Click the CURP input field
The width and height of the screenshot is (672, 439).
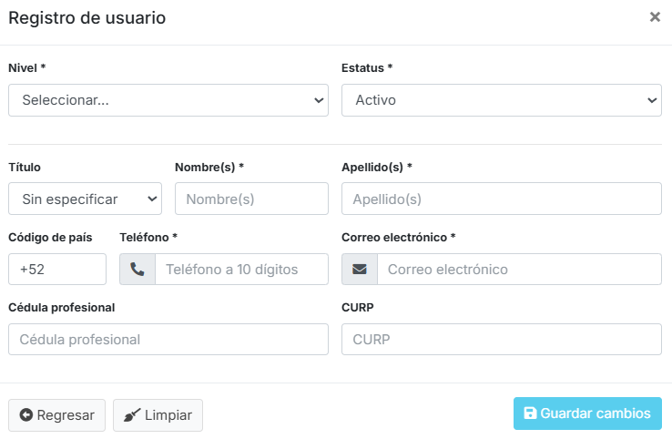pyautogui.click(x=501, y=339)
